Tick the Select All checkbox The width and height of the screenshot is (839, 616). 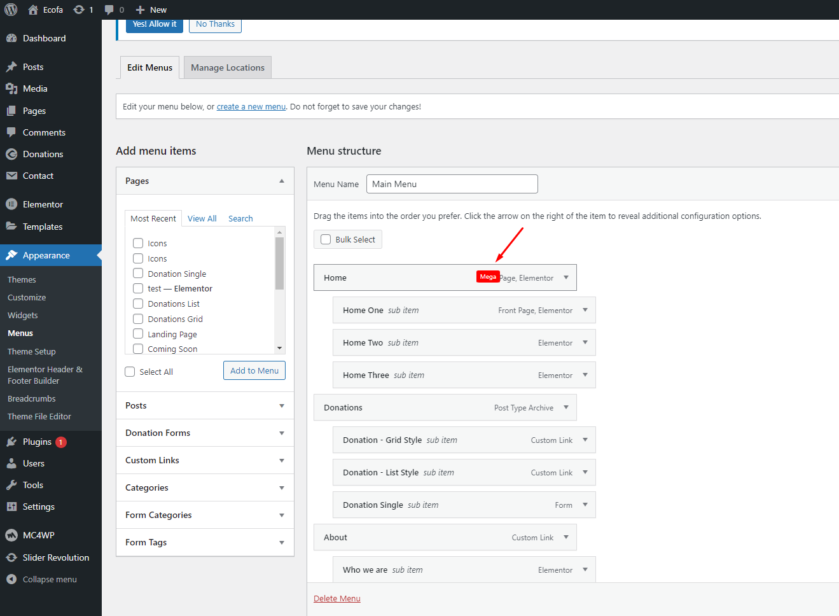coord(130,372)
